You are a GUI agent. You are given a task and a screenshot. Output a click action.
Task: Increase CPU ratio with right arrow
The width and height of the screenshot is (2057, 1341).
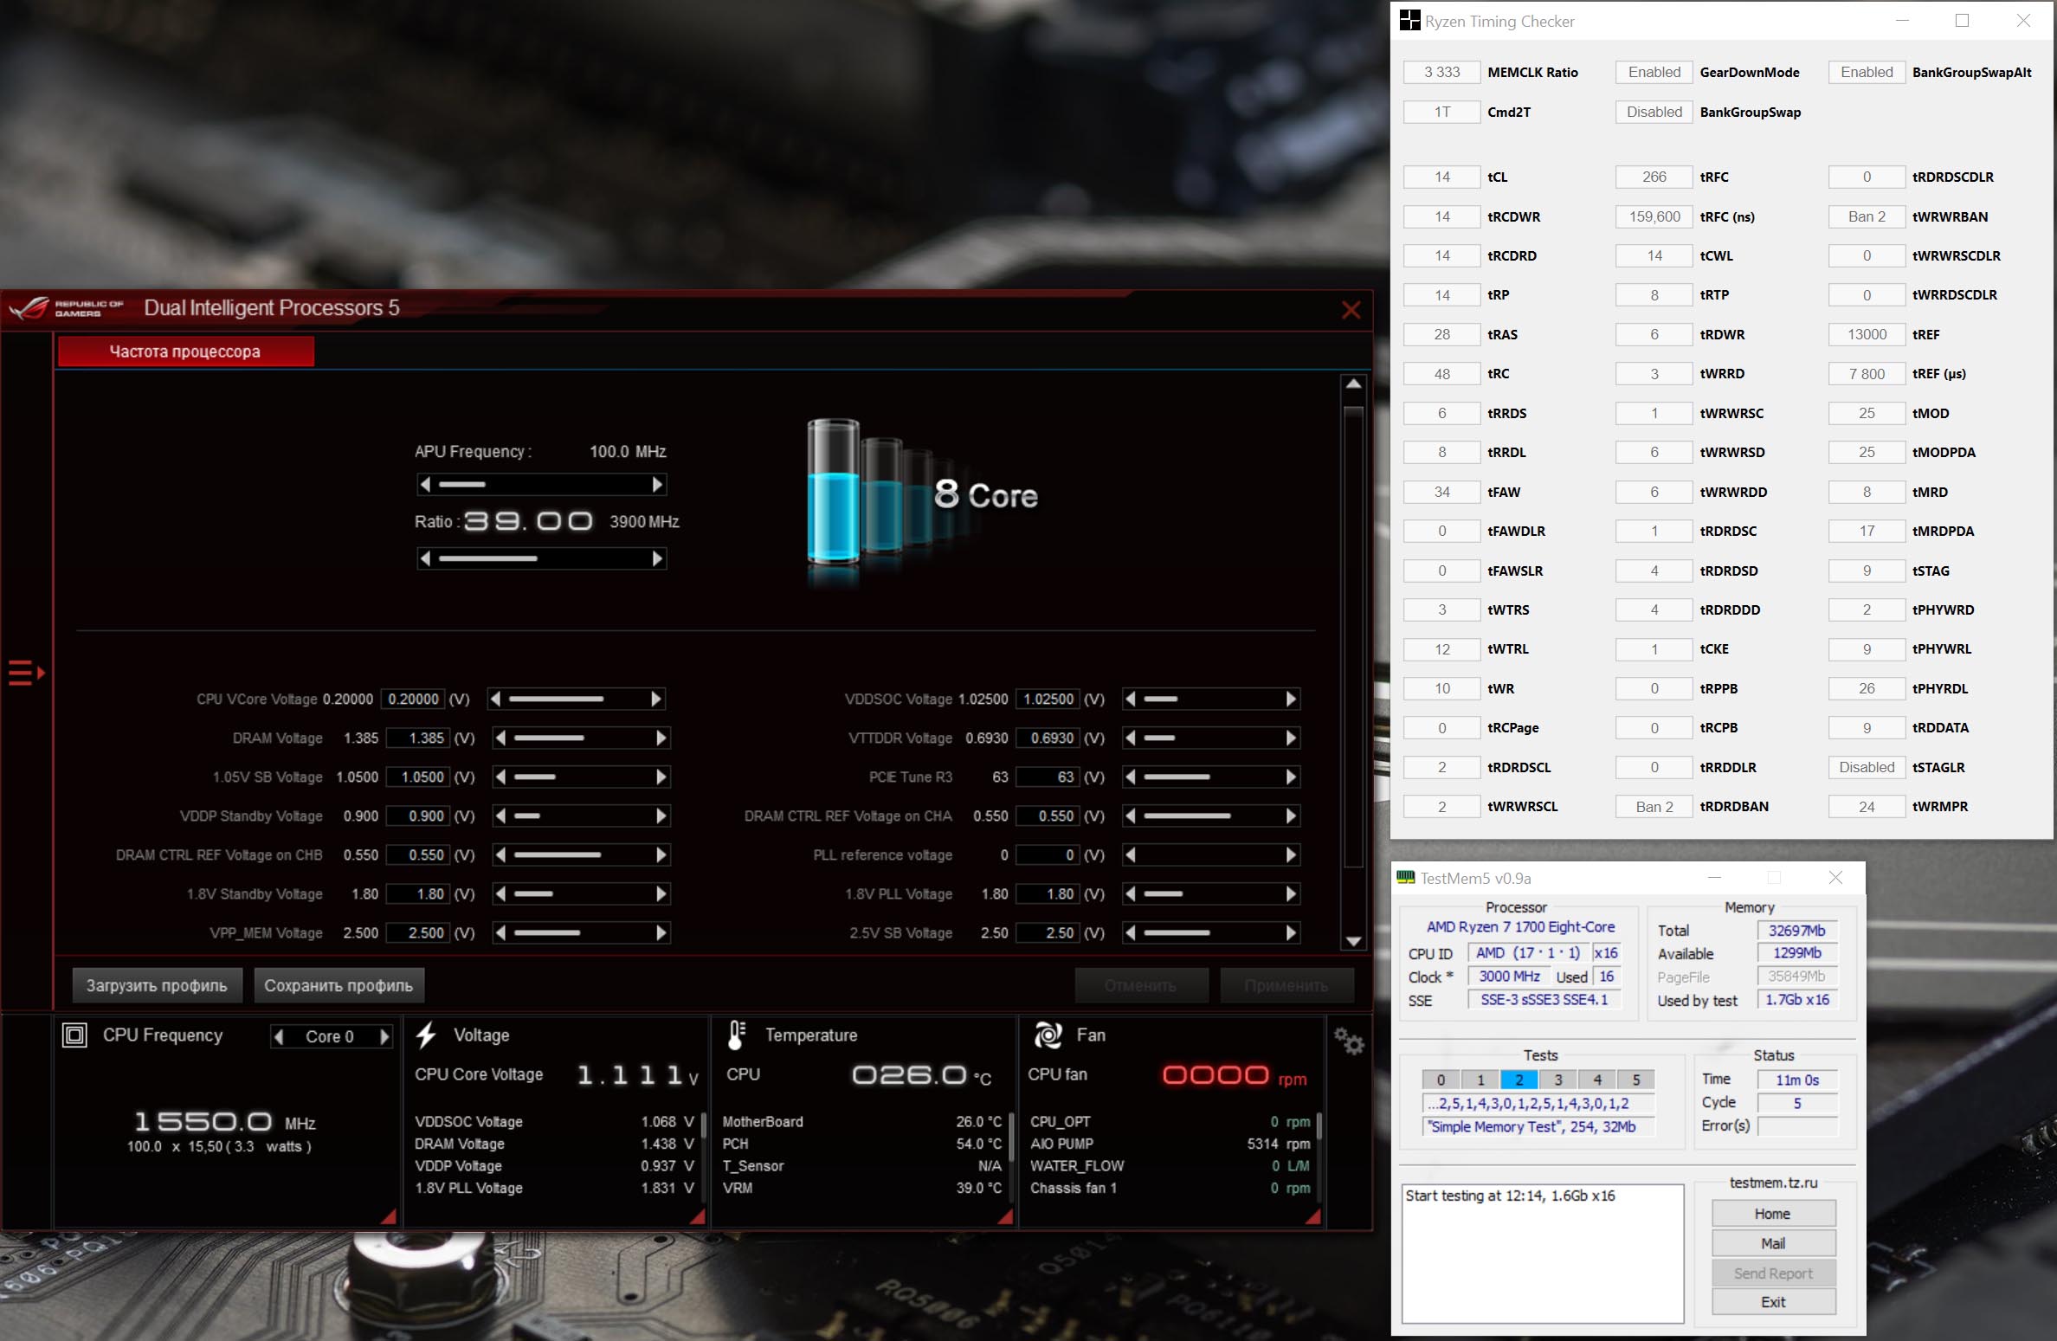pyautogui.click(x=657, y=559)
